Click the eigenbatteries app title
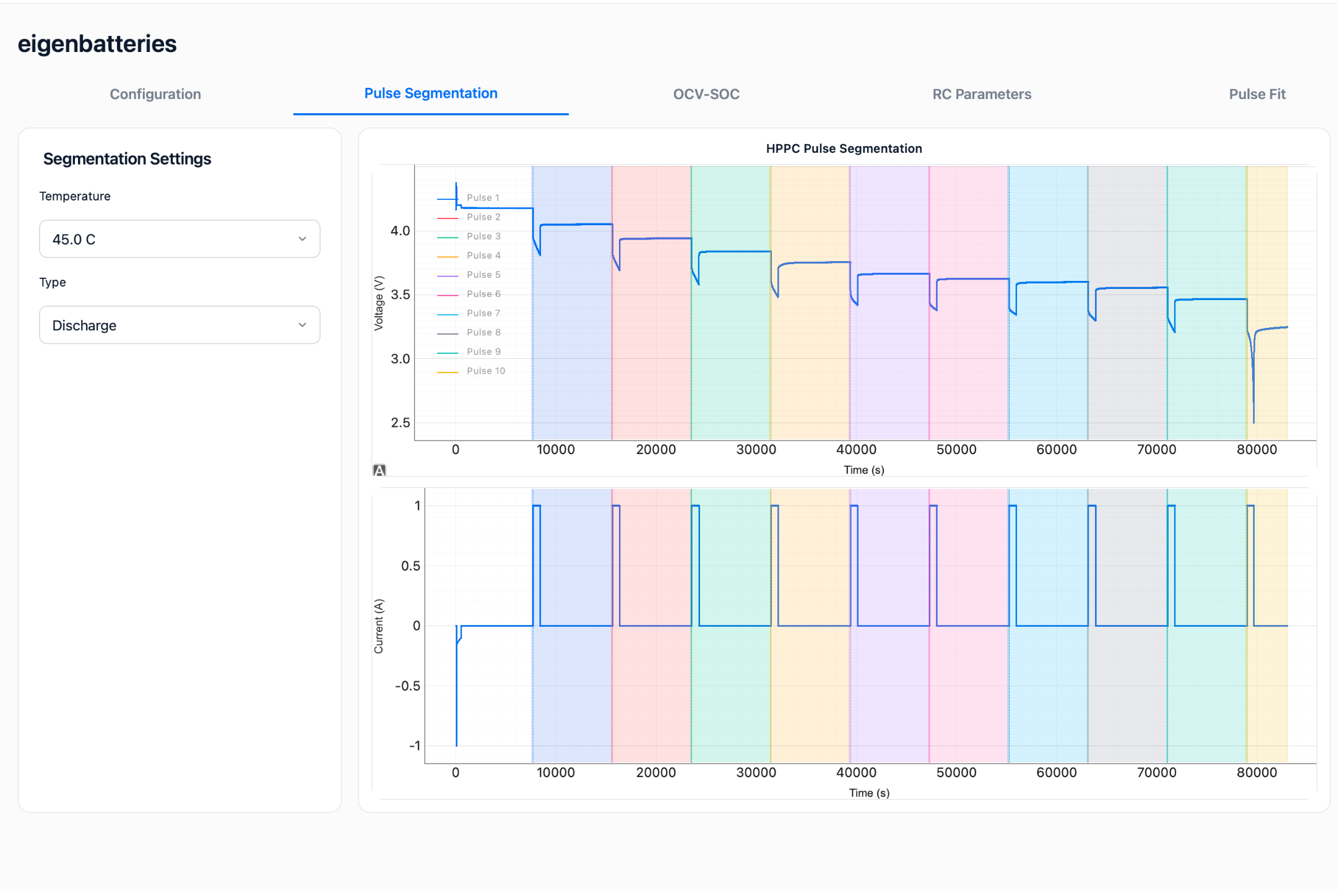The height and width of the screenshot is (891, 1337). click(x=97, y=44)
